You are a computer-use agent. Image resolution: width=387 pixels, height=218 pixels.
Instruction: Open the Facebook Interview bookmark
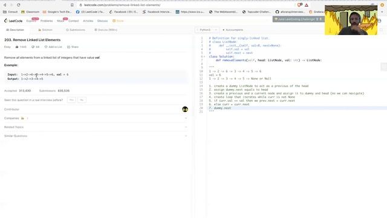[157, 12]
